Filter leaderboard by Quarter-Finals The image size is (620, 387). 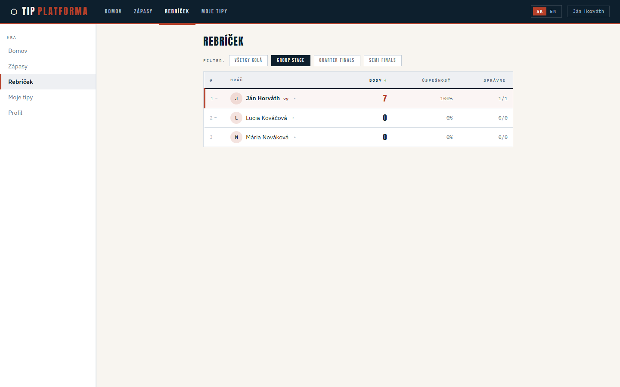337,61
